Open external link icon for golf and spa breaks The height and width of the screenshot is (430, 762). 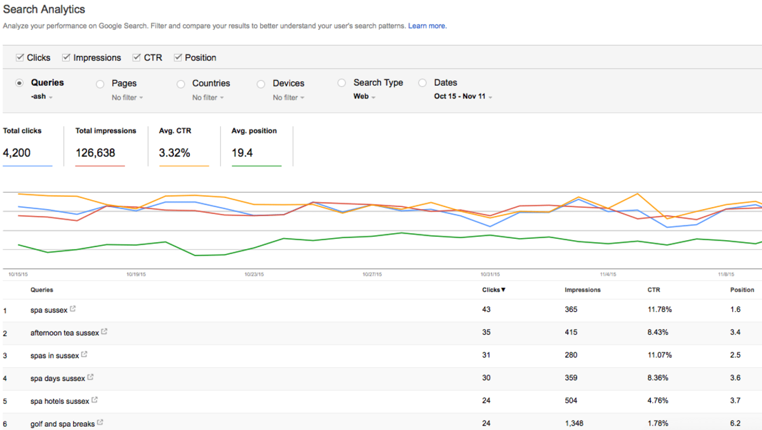(x=100, y=423)
